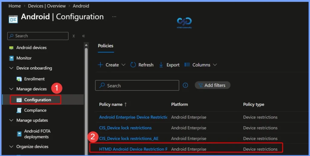310x156 pixels.
Task: Click Android Enterprise in the CIS_Device lock restrictions row
Action: pos(189,128)
